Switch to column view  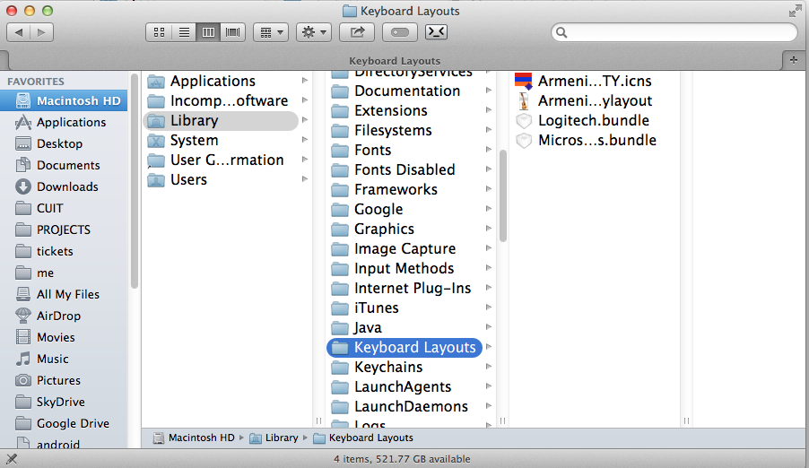pos(208,32)
